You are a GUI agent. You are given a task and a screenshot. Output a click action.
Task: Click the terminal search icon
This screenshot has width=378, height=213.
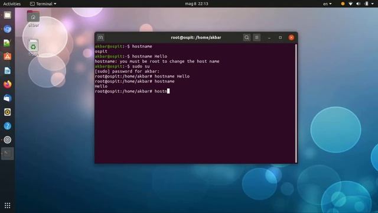[247, 37]
